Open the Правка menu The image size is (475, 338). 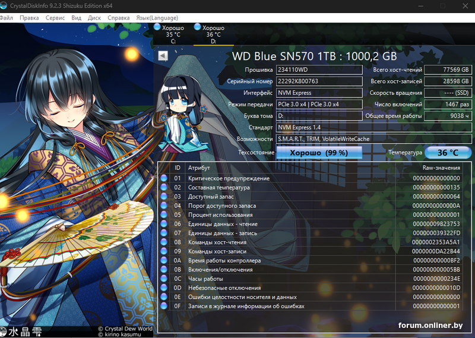(29, 18)
